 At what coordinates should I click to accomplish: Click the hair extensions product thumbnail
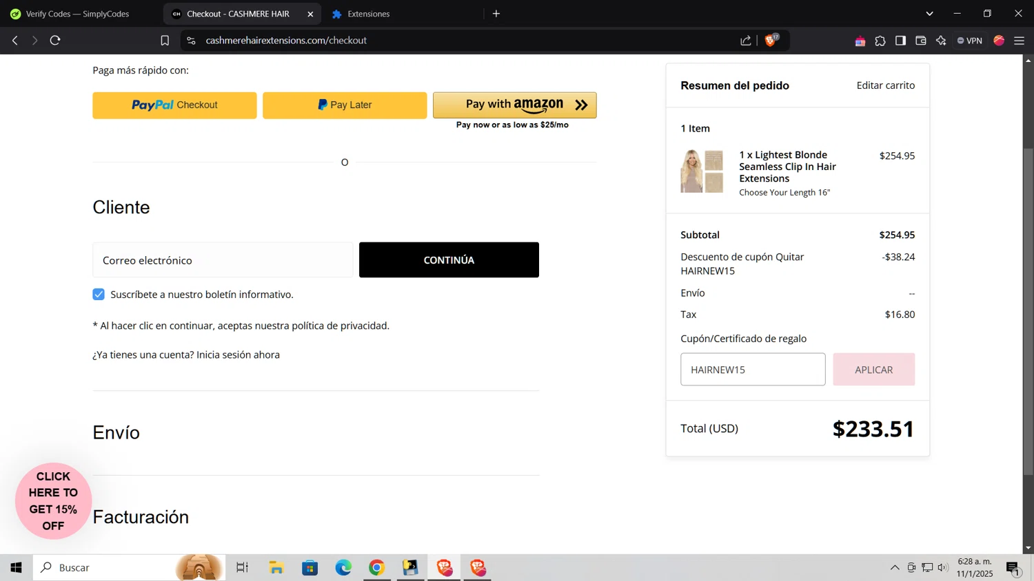pos(702,171)
